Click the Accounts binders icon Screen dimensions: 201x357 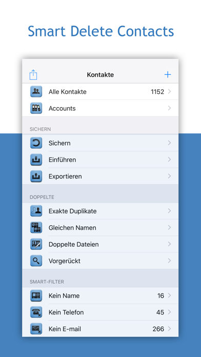point(36,108)
